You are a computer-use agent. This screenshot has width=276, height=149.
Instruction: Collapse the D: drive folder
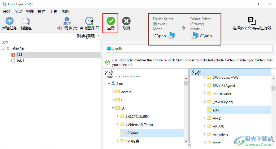pyautogui.click(x=113, y=108)
